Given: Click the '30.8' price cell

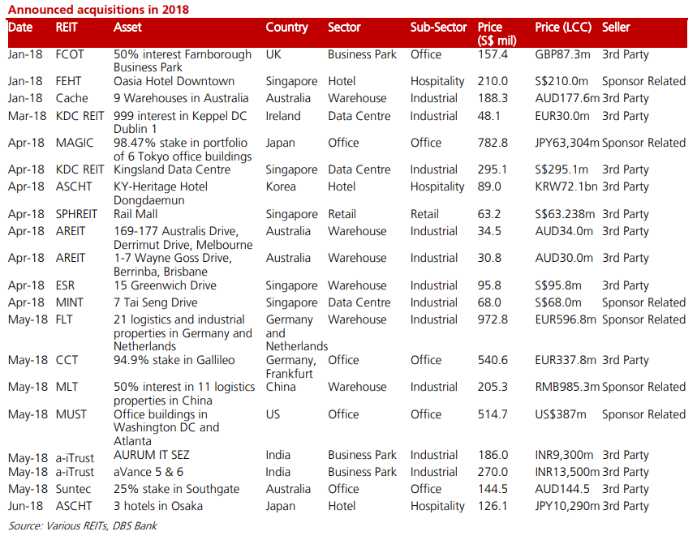Looking at the screenshot, I should coord(489,258).
